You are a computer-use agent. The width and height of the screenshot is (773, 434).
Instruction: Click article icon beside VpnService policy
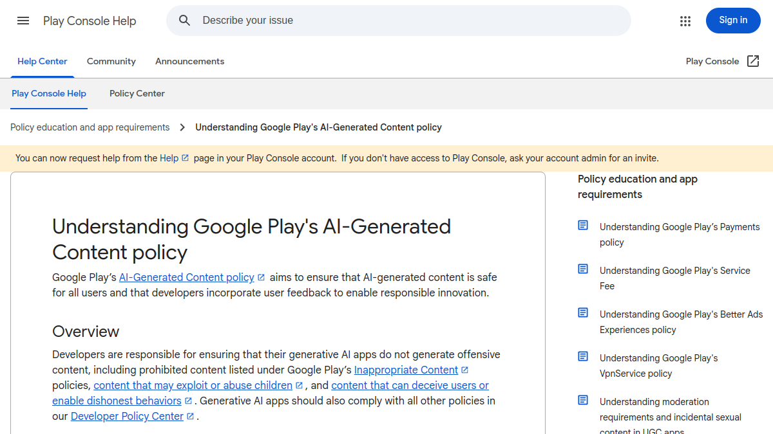point(583,356)
